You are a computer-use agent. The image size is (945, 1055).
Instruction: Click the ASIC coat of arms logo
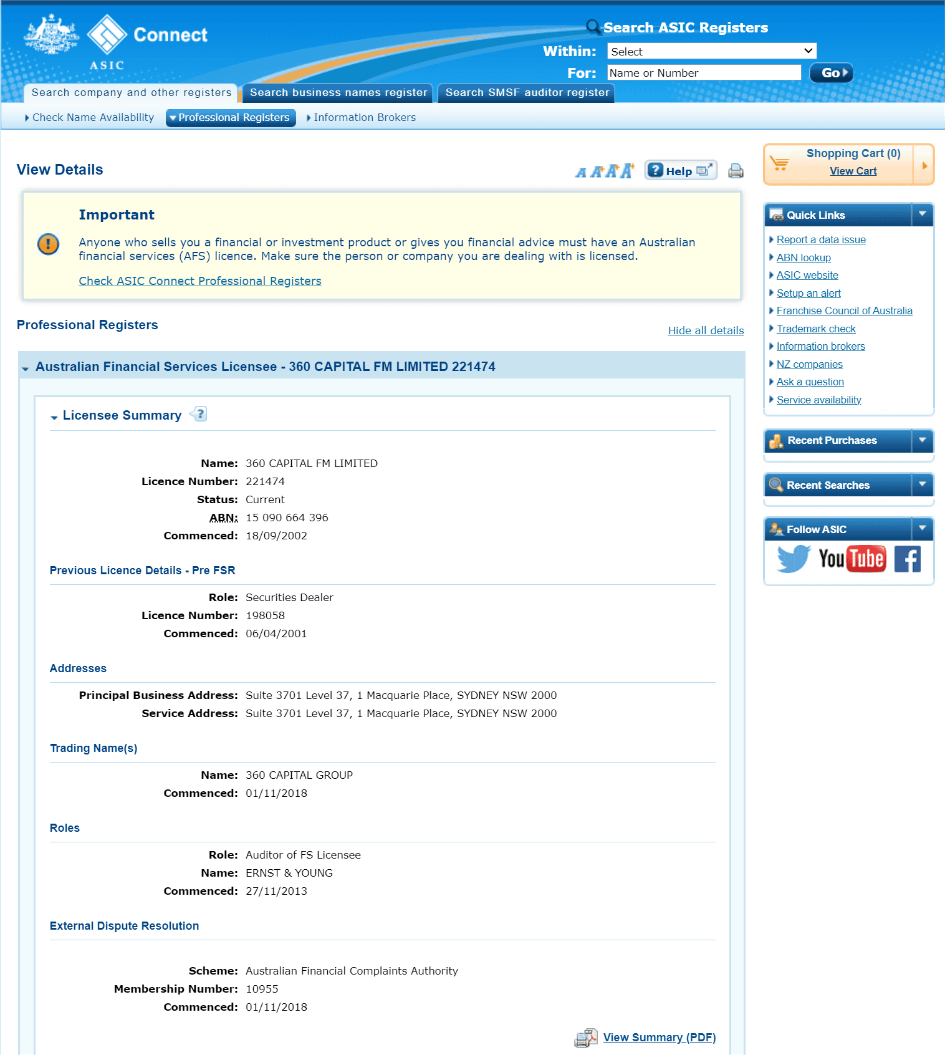pos(51,36)
